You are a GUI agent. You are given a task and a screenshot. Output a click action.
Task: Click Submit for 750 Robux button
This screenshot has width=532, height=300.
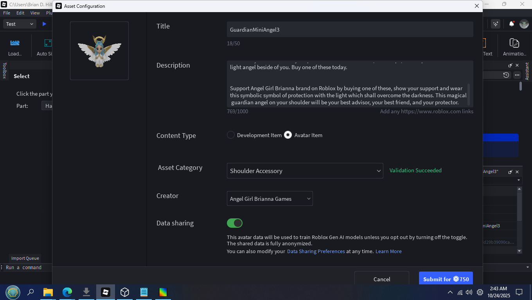click(x=446, y=279)
